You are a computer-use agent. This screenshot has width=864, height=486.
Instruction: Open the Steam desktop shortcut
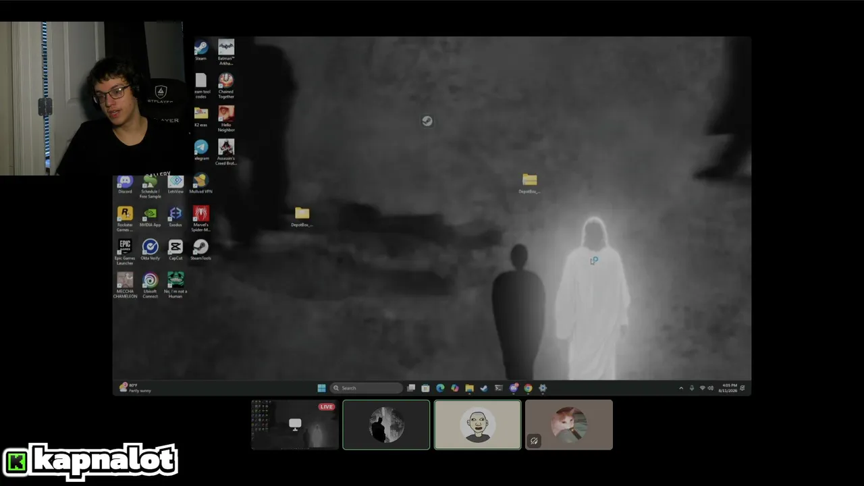pyautogui.click(x=200, y=50)
